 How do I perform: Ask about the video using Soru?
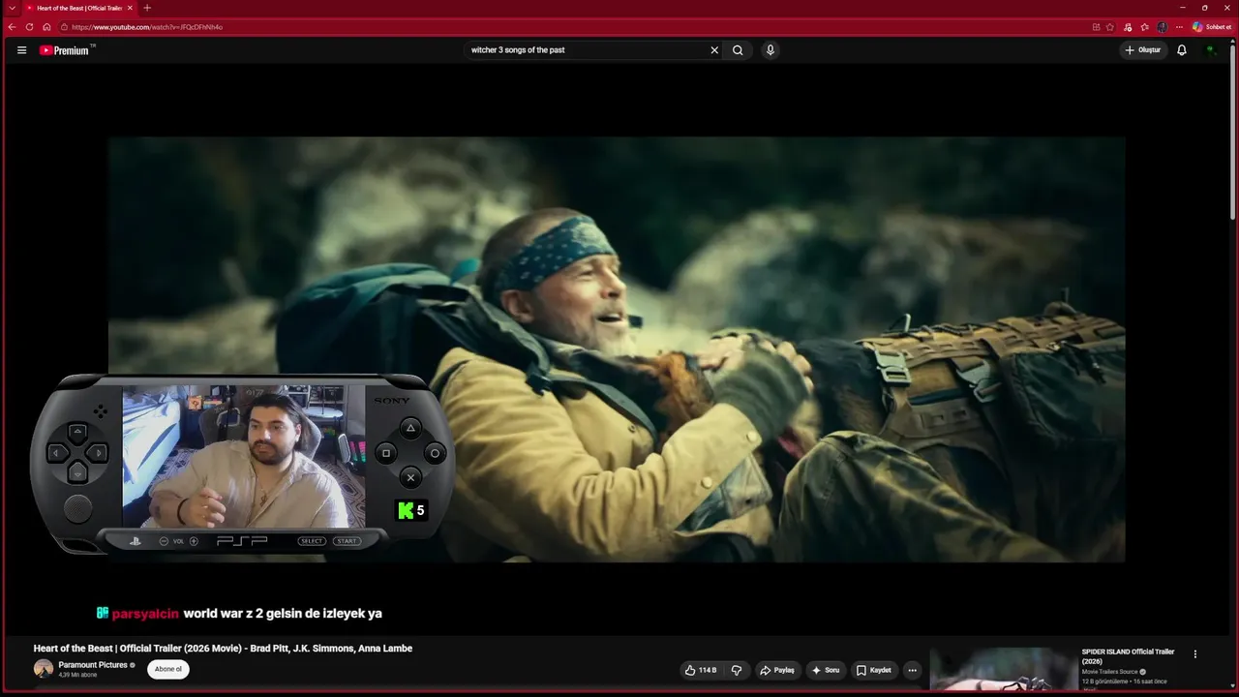pos(826,670)
